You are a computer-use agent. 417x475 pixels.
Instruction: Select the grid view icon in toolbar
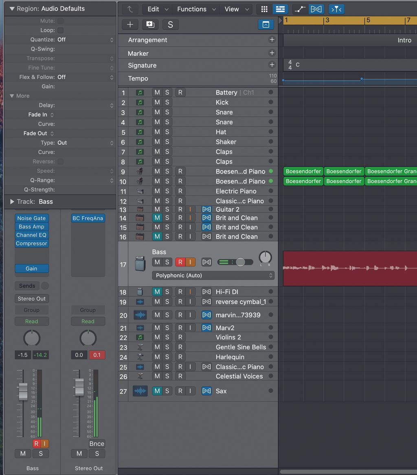[264, 9]
